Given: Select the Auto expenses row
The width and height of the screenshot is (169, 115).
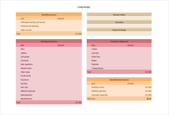Looking at the screenshot, I should [x=49, y=64].
